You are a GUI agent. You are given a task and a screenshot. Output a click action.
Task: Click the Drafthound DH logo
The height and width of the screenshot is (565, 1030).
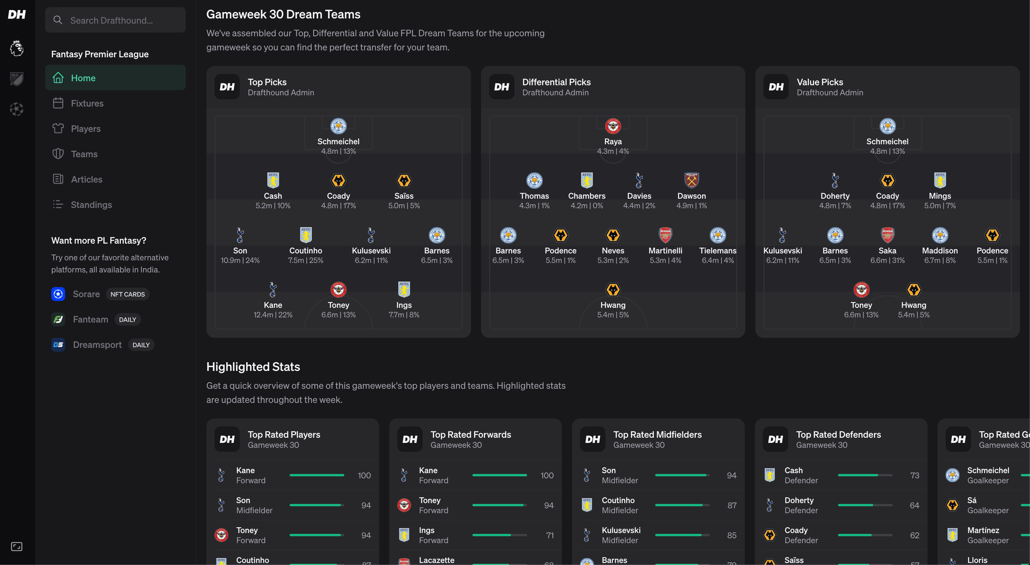17,15
